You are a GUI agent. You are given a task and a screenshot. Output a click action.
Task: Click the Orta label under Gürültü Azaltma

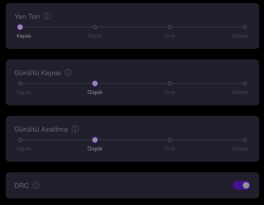point(170,149)
